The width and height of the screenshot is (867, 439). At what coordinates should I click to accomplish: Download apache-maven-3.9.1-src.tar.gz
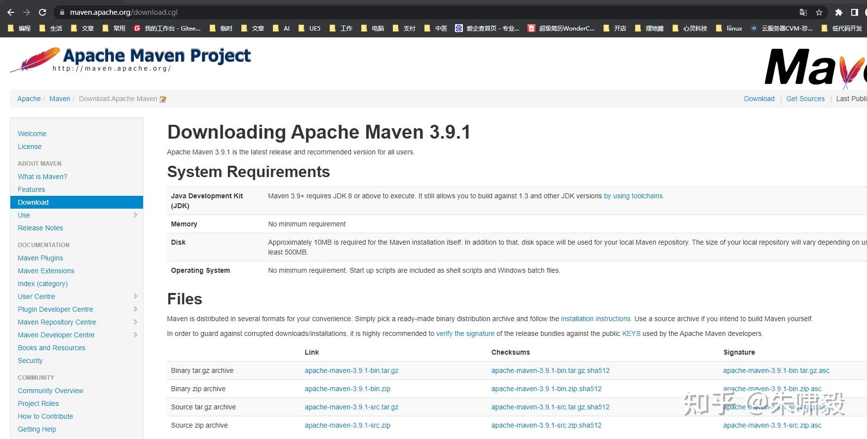[x=351, y=407]
